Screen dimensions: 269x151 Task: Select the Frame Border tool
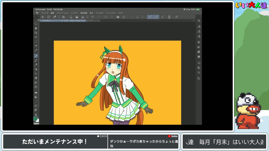click(x=36, y=106)
